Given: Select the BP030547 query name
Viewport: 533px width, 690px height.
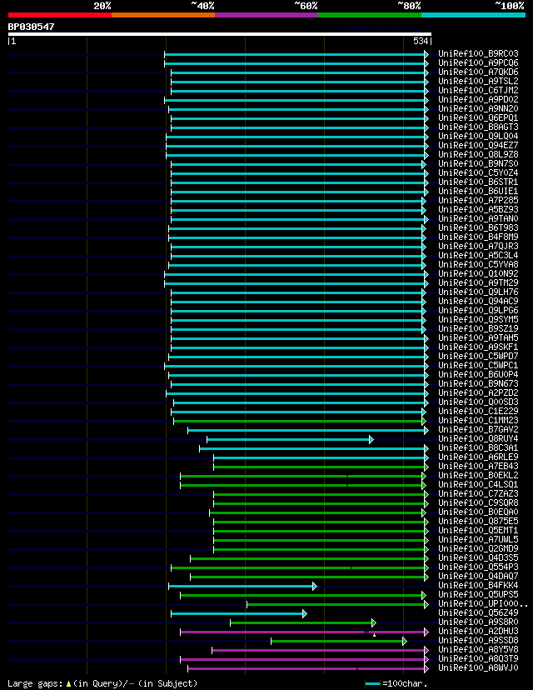Looking at the screenshot, I should 31,27.
